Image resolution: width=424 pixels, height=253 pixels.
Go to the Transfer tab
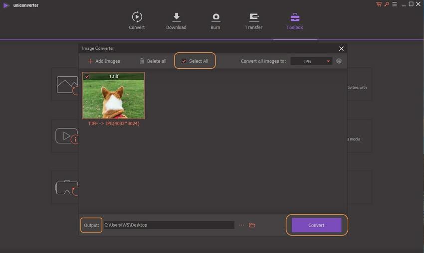click(253, 21)
